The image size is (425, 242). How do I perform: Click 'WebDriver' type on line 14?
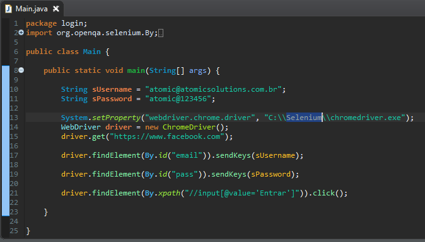coord(81,127)
